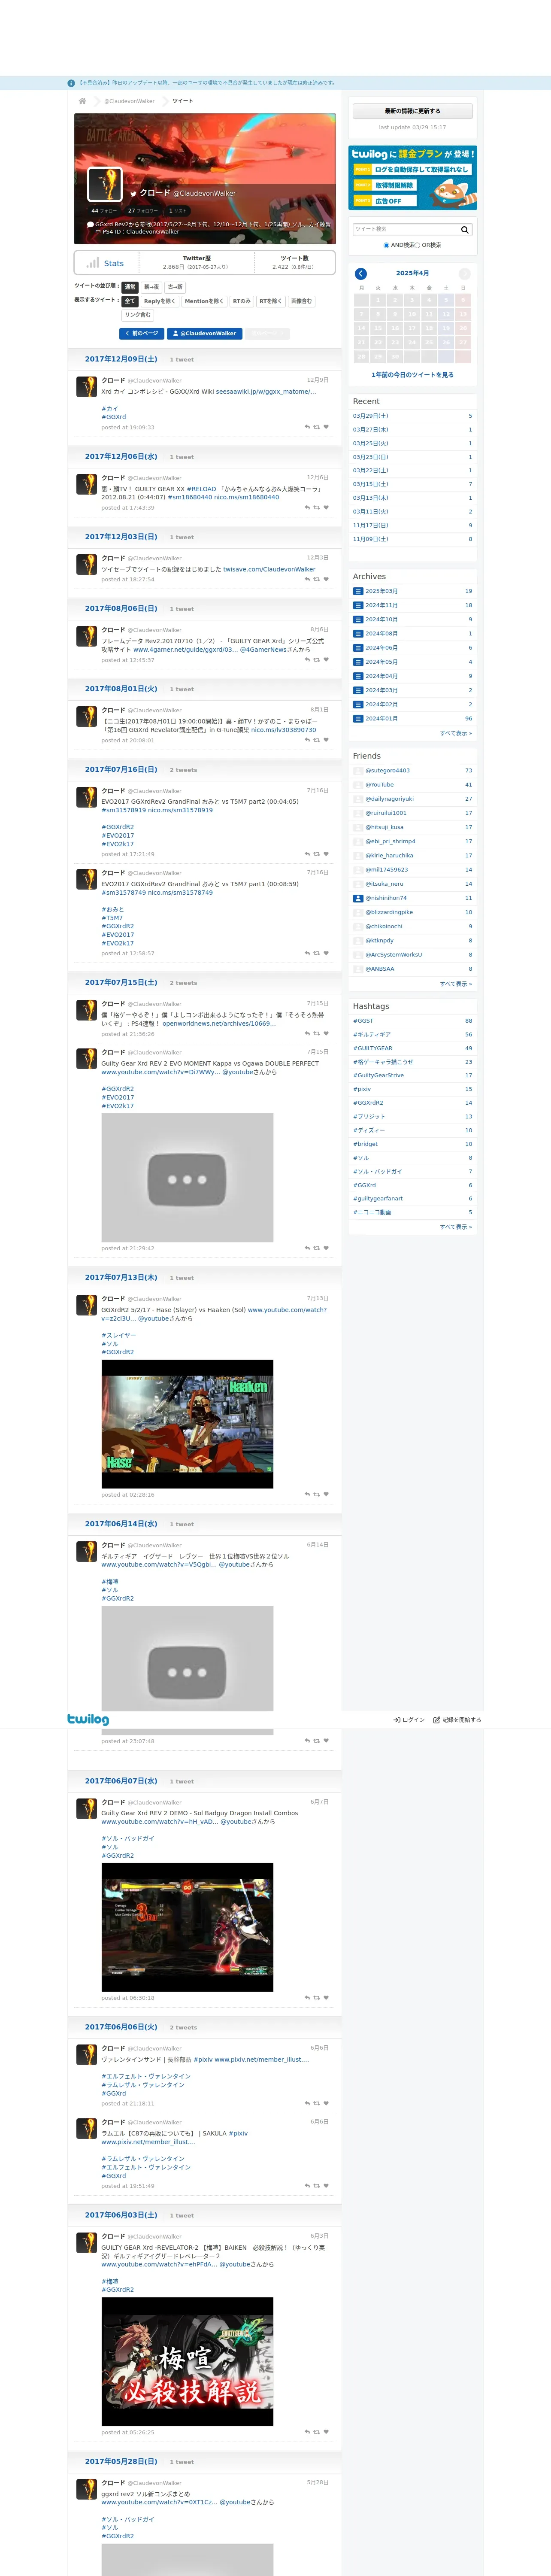Click avatar icon of friend @nishinihon74
551x2576 pixels.
(x=358, y=898)
